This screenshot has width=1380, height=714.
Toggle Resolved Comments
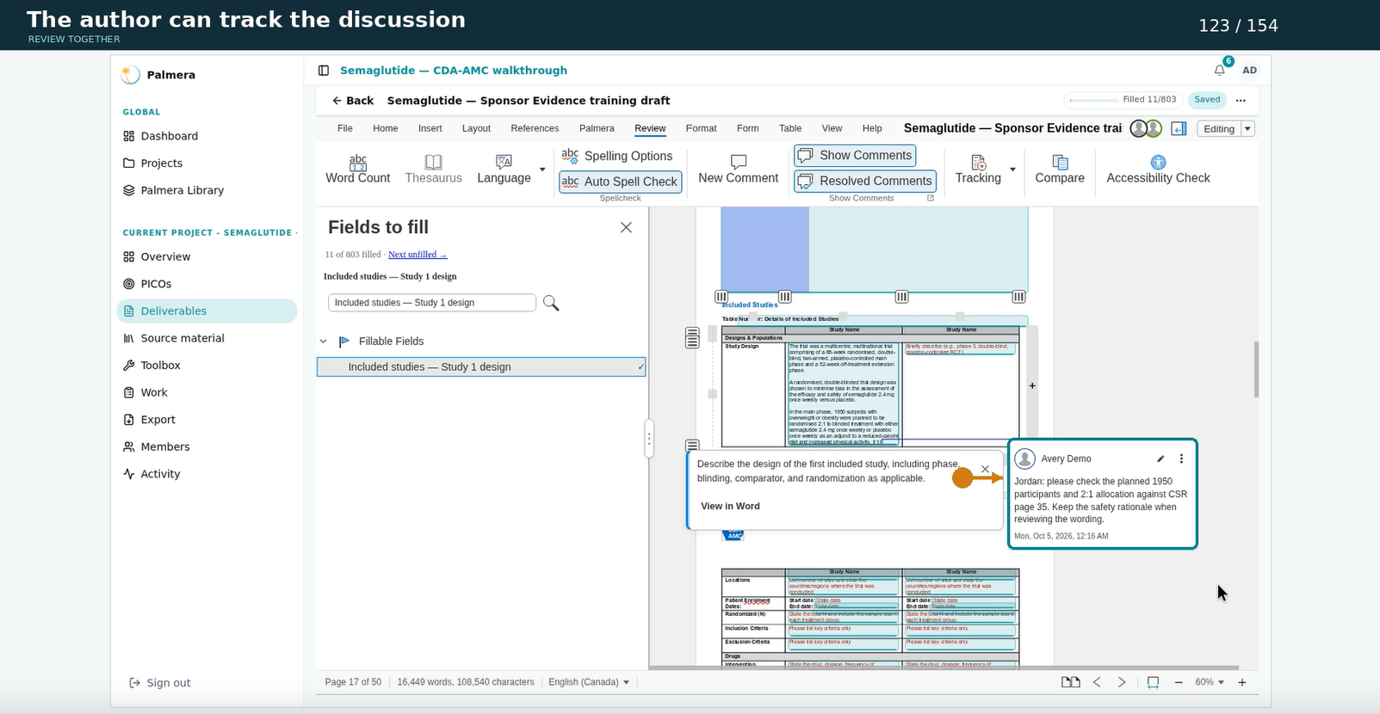click(x=865, y=181)
